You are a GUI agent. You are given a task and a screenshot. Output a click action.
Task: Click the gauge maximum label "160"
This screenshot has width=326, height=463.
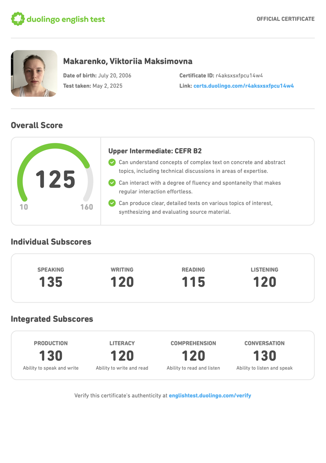(x=87, y=207)
